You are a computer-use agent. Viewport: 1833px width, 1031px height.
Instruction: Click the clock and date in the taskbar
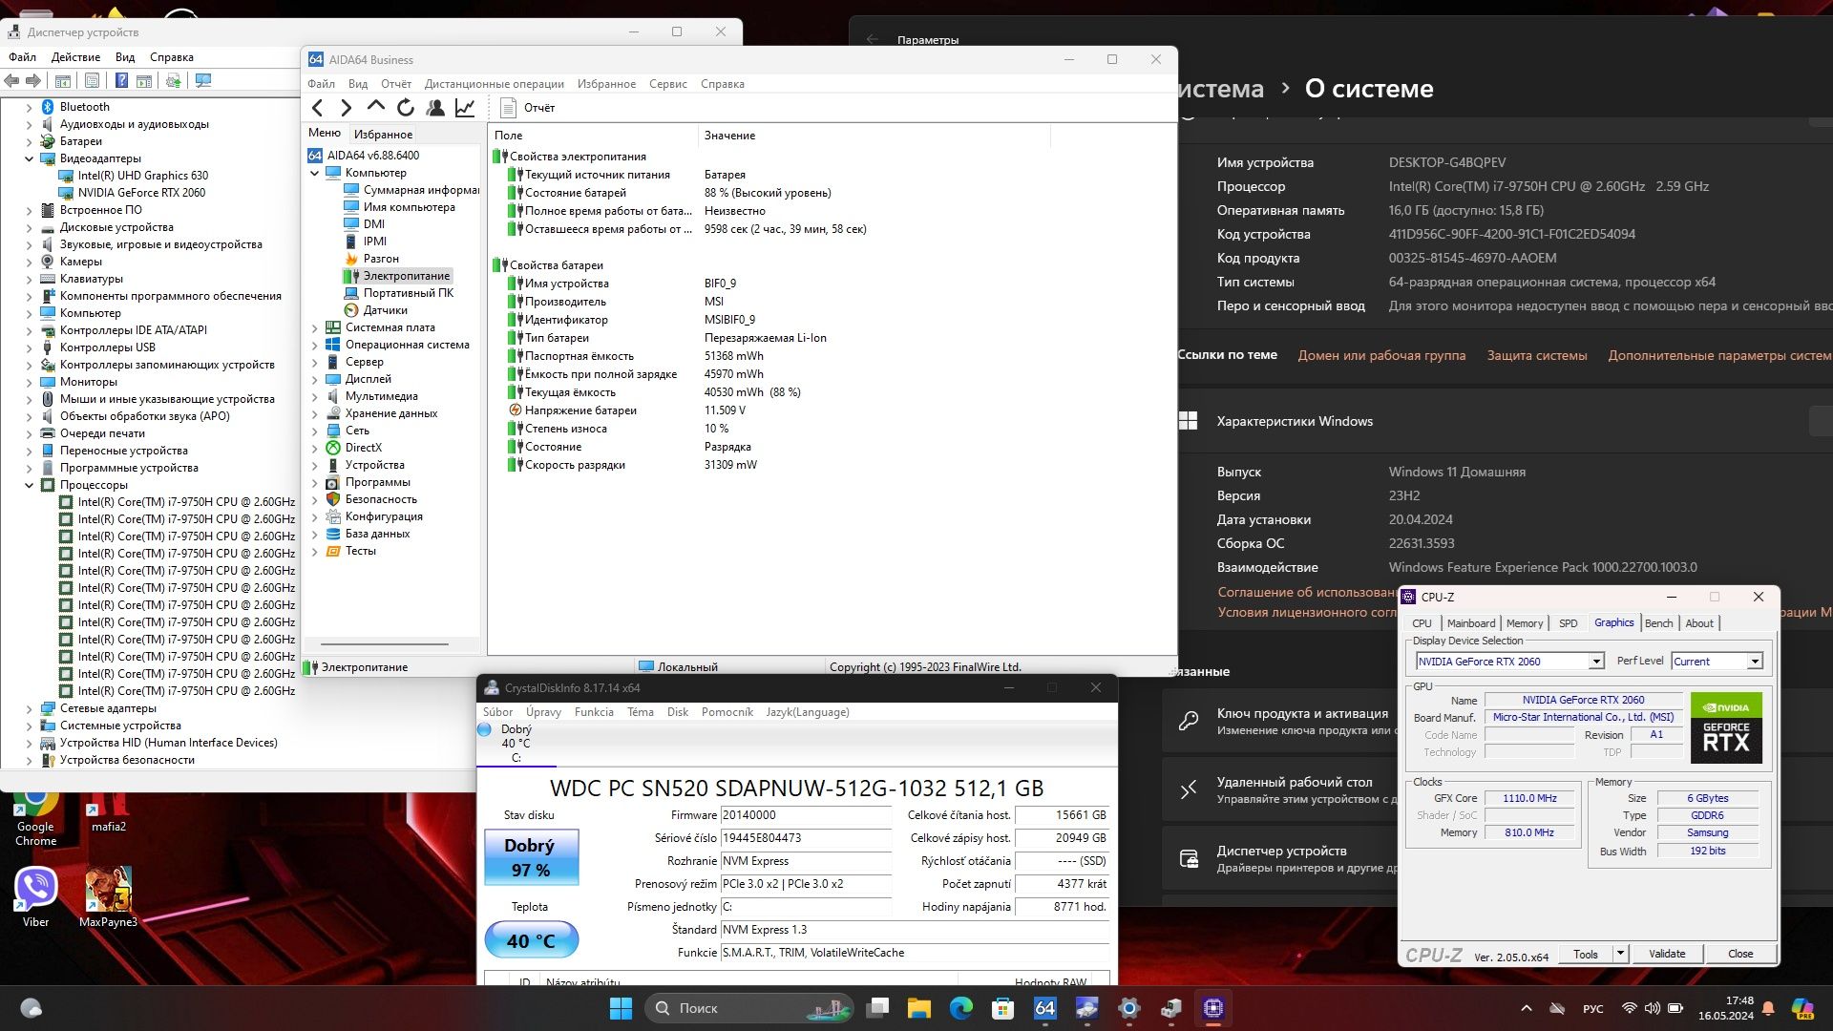(x=1725, y=1008)
